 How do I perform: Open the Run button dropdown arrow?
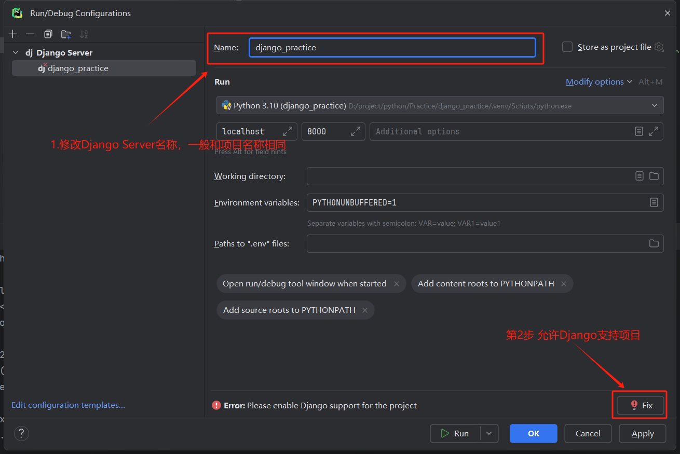tap(489, 434)
